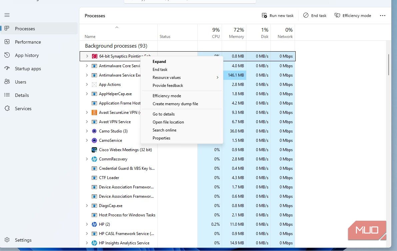The height and width of the screenshot is (251, 397).
Task: Choose Create memory dump file
Action: 182,104
